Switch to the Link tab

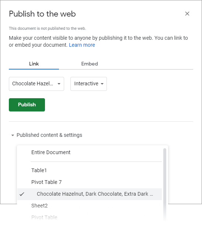point(34,64)
